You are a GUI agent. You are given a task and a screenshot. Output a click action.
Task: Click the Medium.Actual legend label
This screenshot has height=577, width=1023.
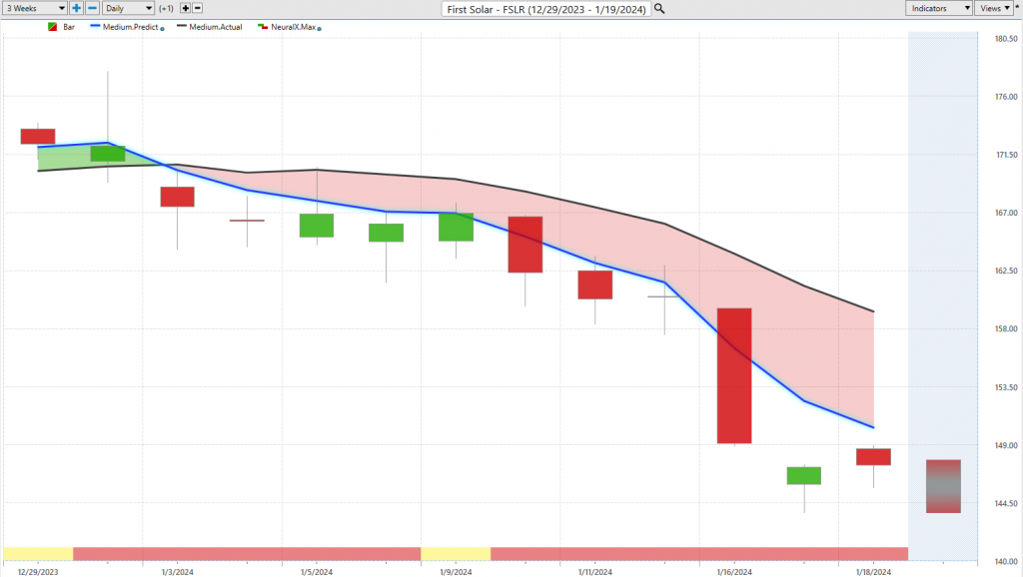coord(216,27)
